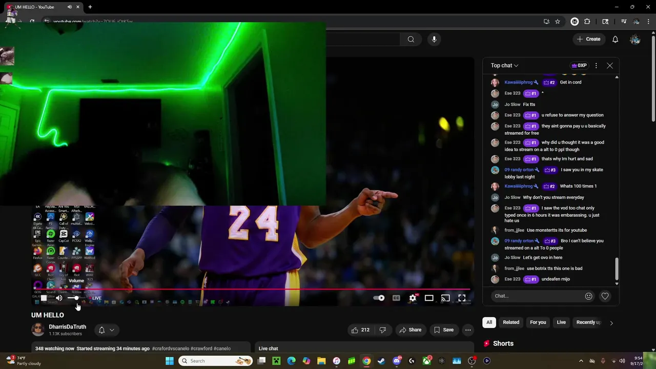656x369 pixels.
Task: Open Chrome media controls icon
Action: click(x=624, y=22)
